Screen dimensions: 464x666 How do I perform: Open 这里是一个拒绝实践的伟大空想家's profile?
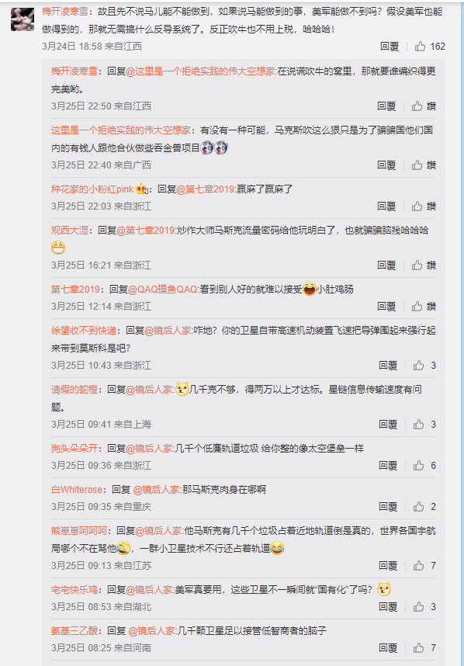click(x=121, y=130)
